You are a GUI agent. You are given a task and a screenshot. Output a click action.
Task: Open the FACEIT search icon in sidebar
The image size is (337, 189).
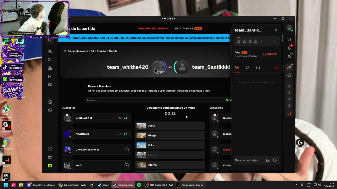pyautogui.click(x=50, y=40)
